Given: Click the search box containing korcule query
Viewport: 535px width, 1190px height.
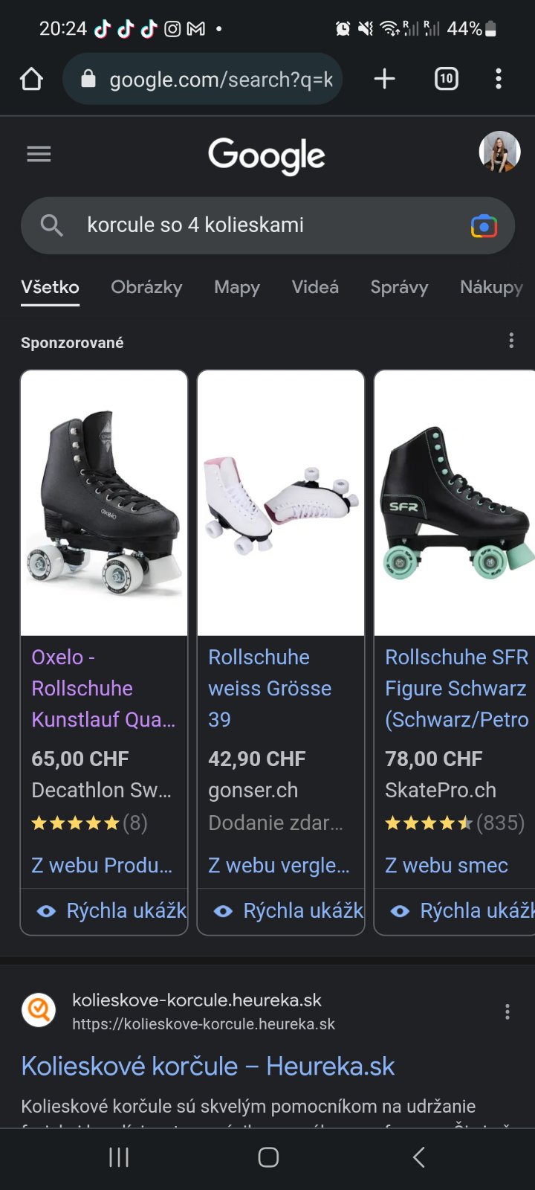Looking at the screenshot, I should (253, 225).
